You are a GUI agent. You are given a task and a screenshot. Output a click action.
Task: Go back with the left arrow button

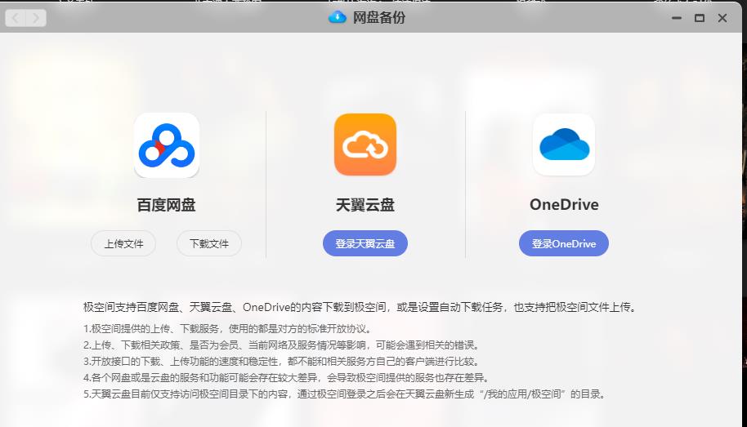16,18
